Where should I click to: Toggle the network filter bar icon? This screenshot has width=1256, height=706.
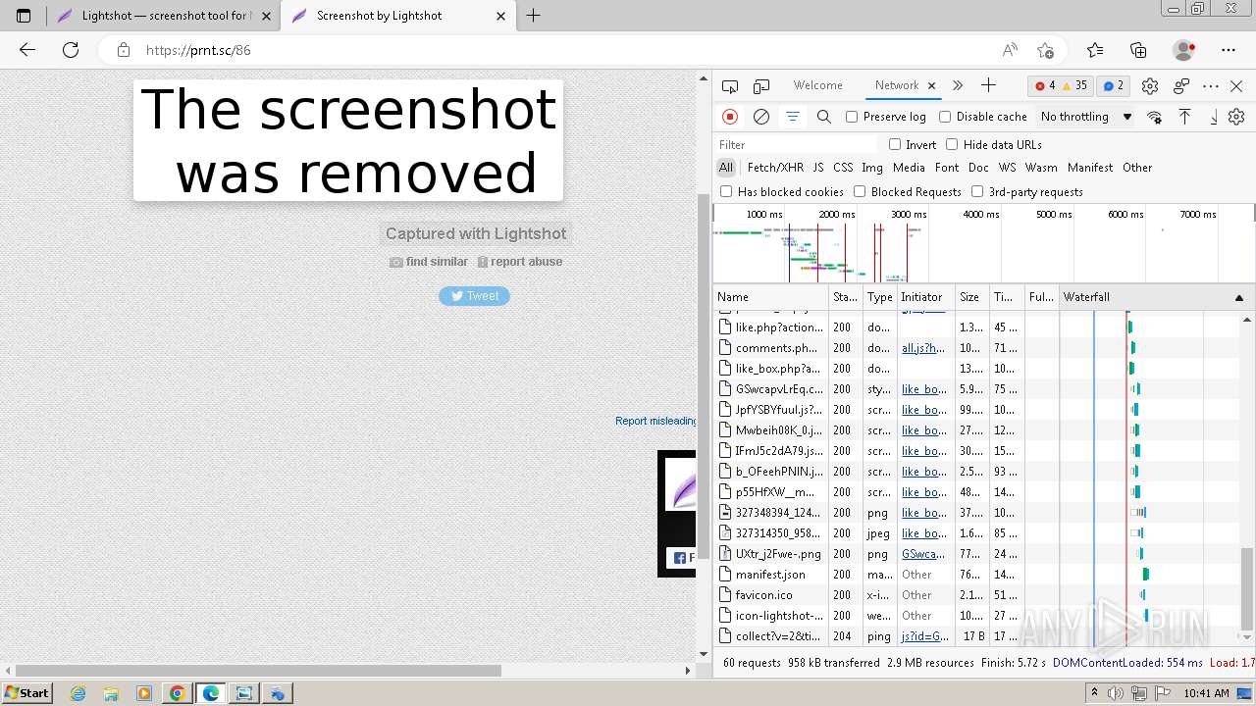point(793,117)
